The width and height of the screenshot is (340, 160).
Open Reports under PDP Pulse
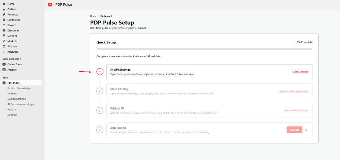(x=12, y=110)
